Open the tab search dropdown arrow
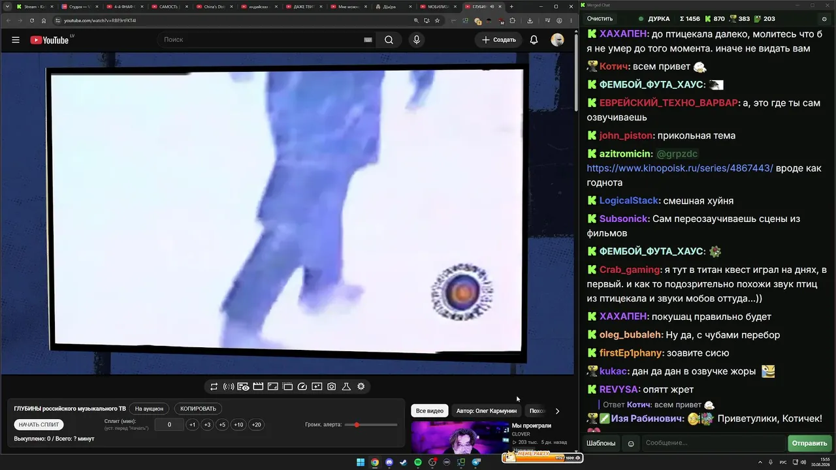 7,7
